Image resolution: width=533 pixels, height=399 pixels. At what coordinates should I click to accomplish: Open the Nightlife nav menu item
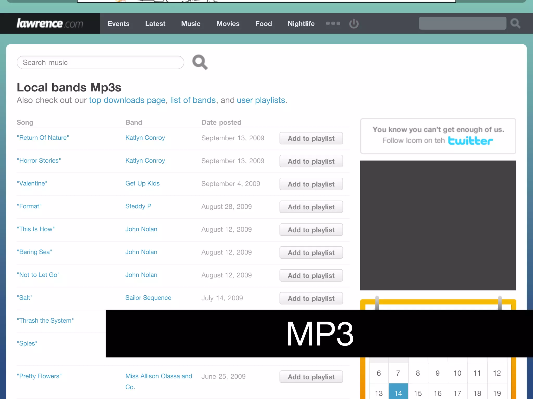coord(301,24)
